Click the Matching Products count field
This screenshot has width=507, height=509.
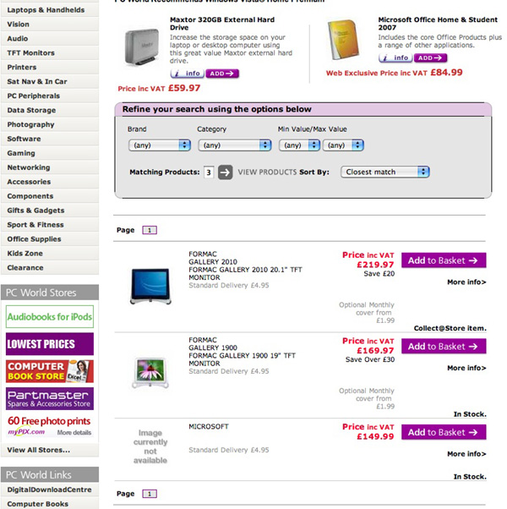point(208,172)
